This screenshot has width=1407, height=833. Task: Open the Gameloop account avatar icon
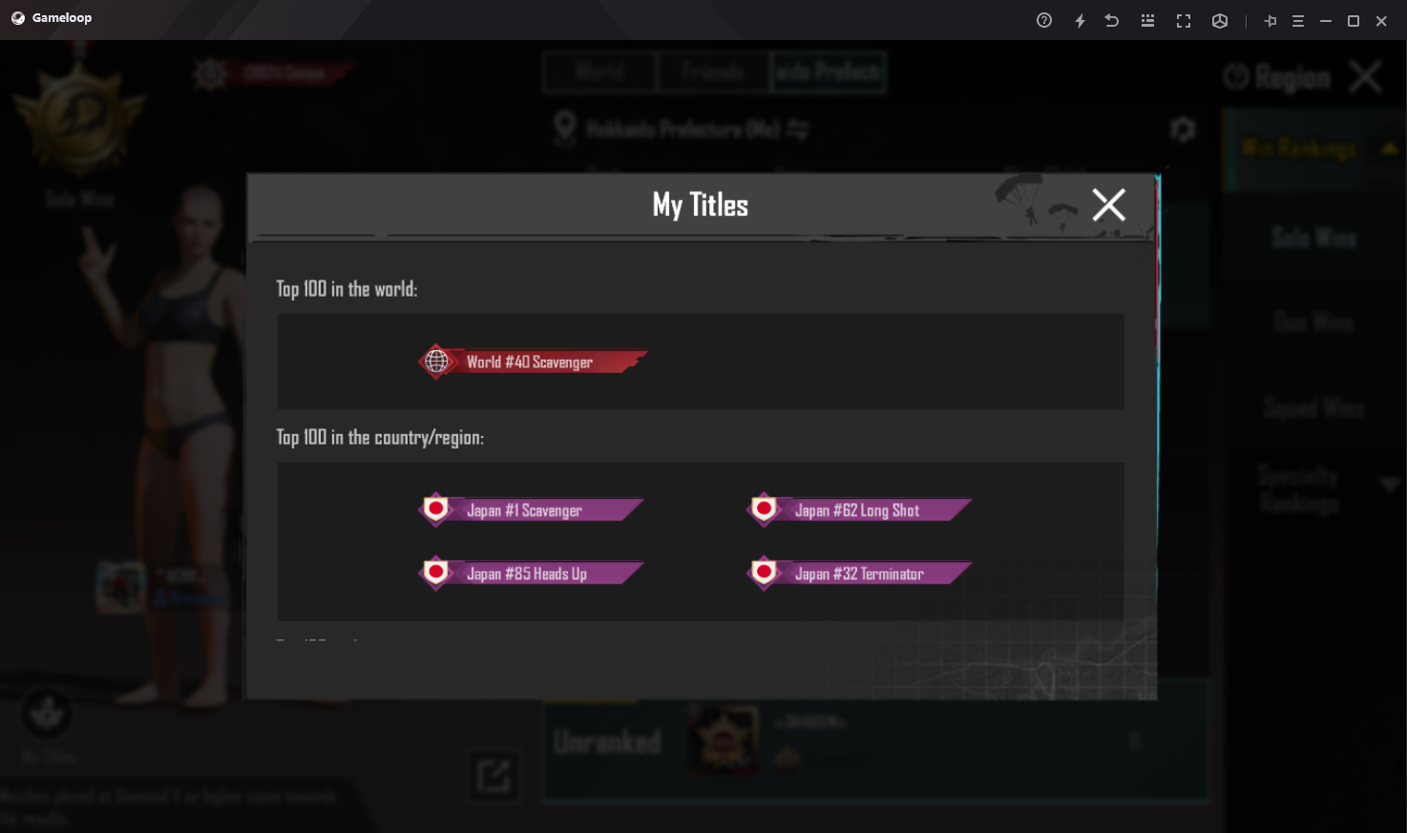(1220, 20)
